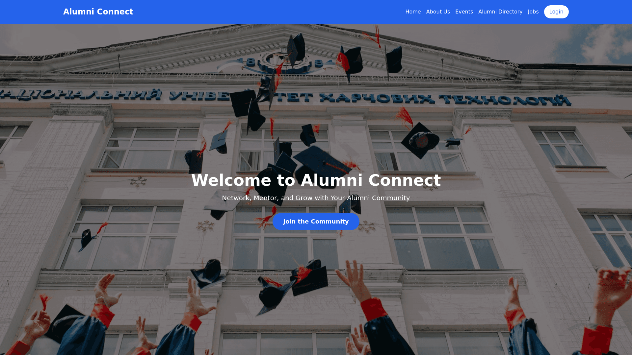Viewport: 632px width, 355px height.
Task: Click the large cap right of center
Action: 420,140
